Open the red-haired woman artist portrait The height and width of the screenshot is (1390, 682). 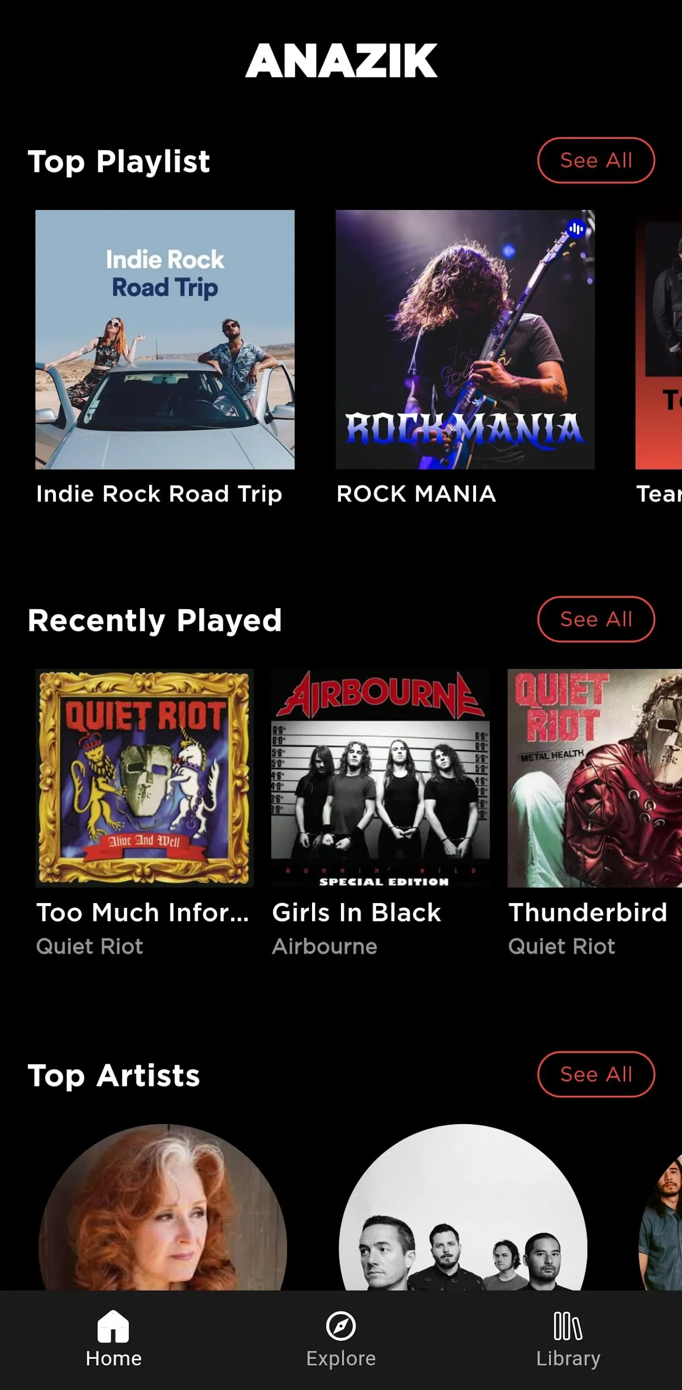(163, 1207)
